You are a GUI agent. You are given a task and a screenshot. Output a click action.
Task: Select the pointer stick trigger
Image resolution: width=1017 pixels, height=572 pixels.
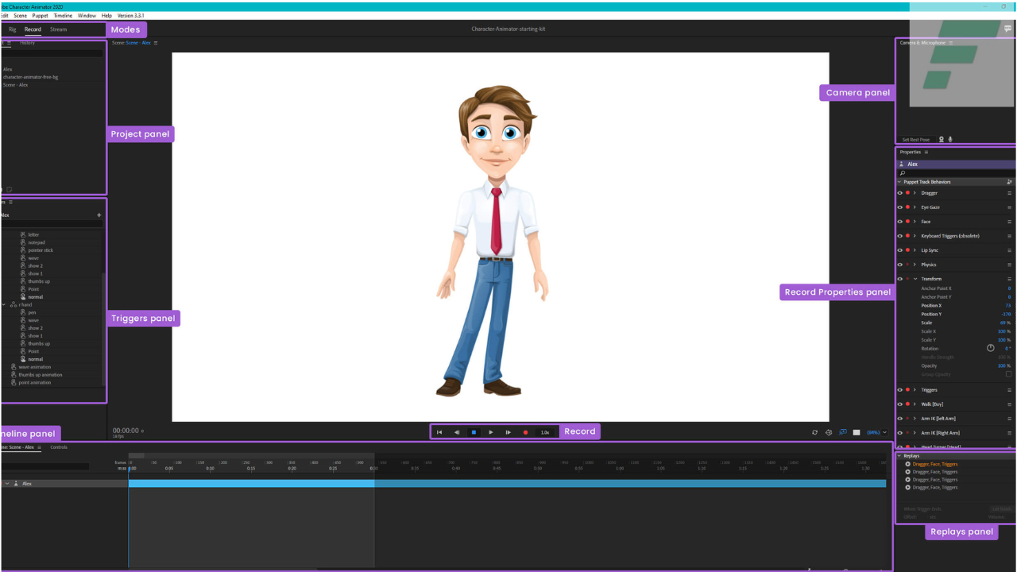point(40,250)
